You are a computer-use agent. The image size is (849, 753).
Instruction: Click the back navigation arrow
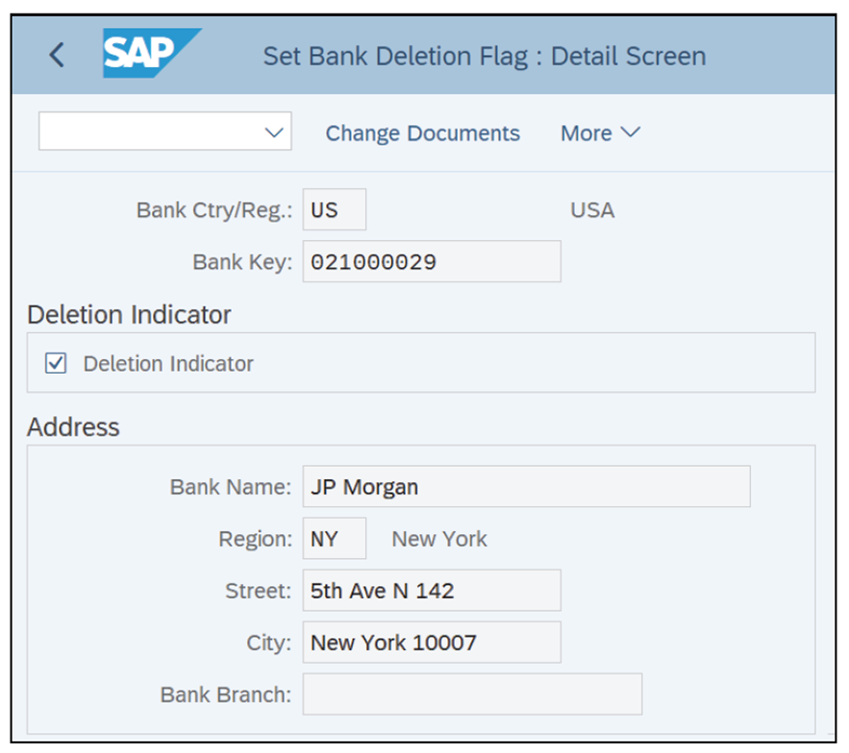[56, 56]
